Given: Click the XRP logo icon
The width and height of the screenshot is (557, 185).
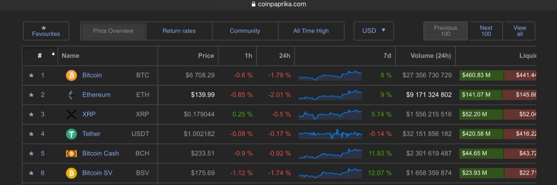Looking at the screenshot, I should click(71, 115).
